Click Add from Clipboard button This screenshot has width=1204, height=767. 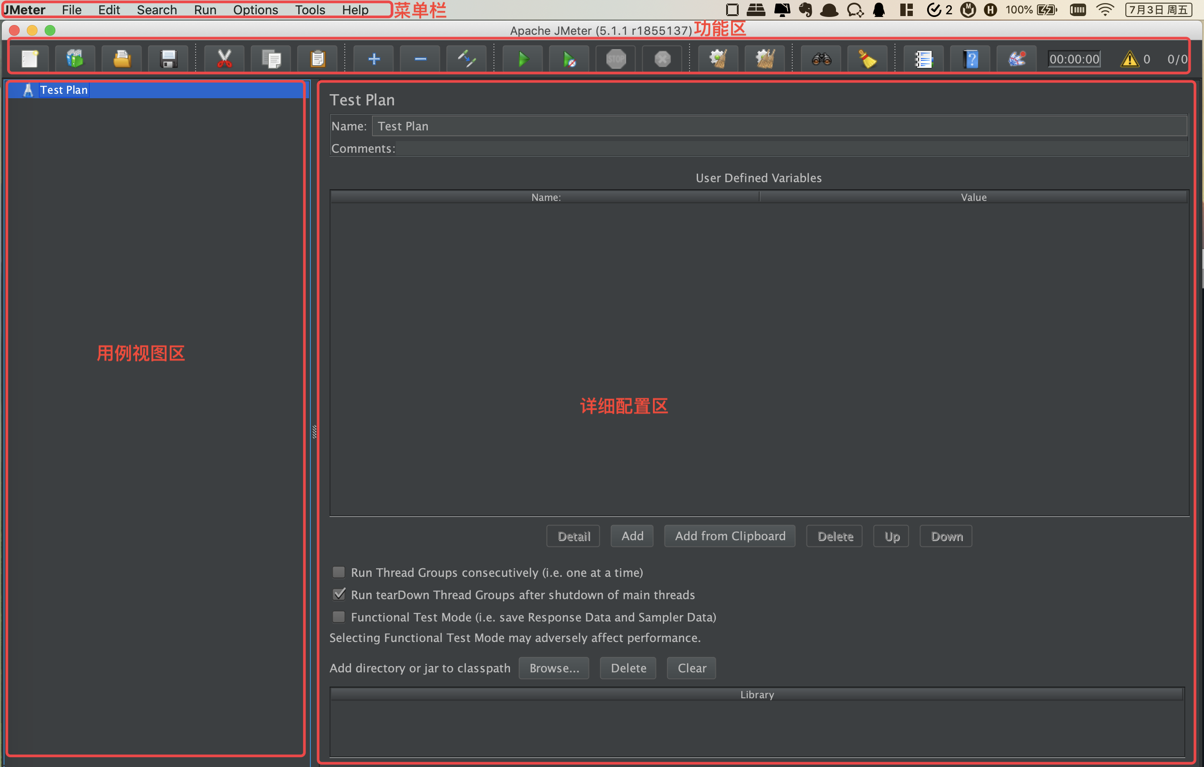pyautogui.click(x=729, y=536)
